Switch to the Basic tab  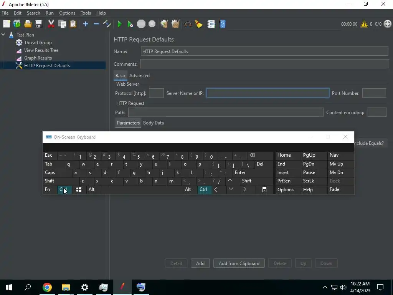tap(121, 76)
